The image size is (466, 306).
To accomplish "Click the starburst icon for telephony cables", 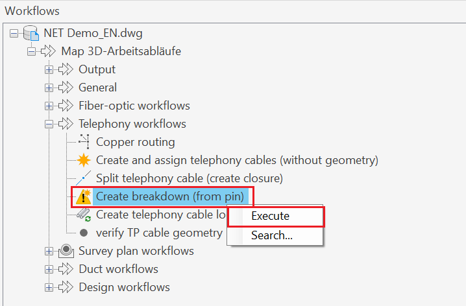I will tap(83, 160).
